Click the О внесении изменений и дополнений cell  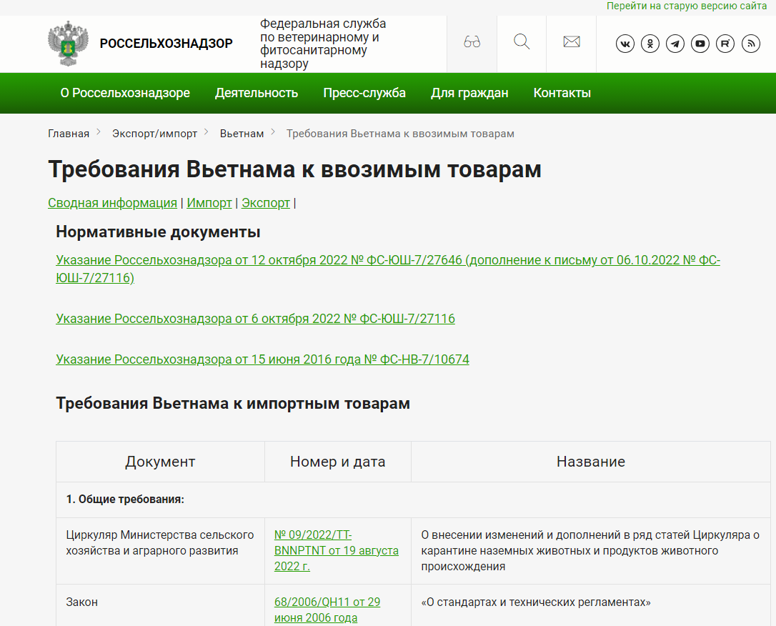pyautogui.click(x=591, y=551)
